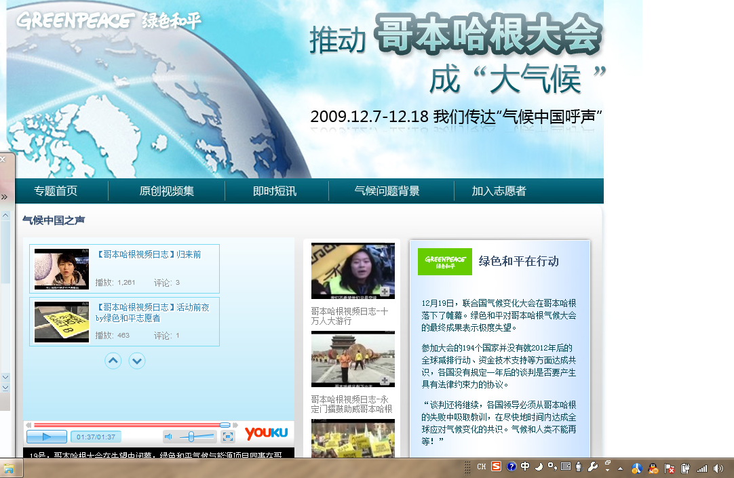Expand the side panel double-chevron
Image resolution: width=734 pixels, height=478 pixels.
[x=4, y=197]
